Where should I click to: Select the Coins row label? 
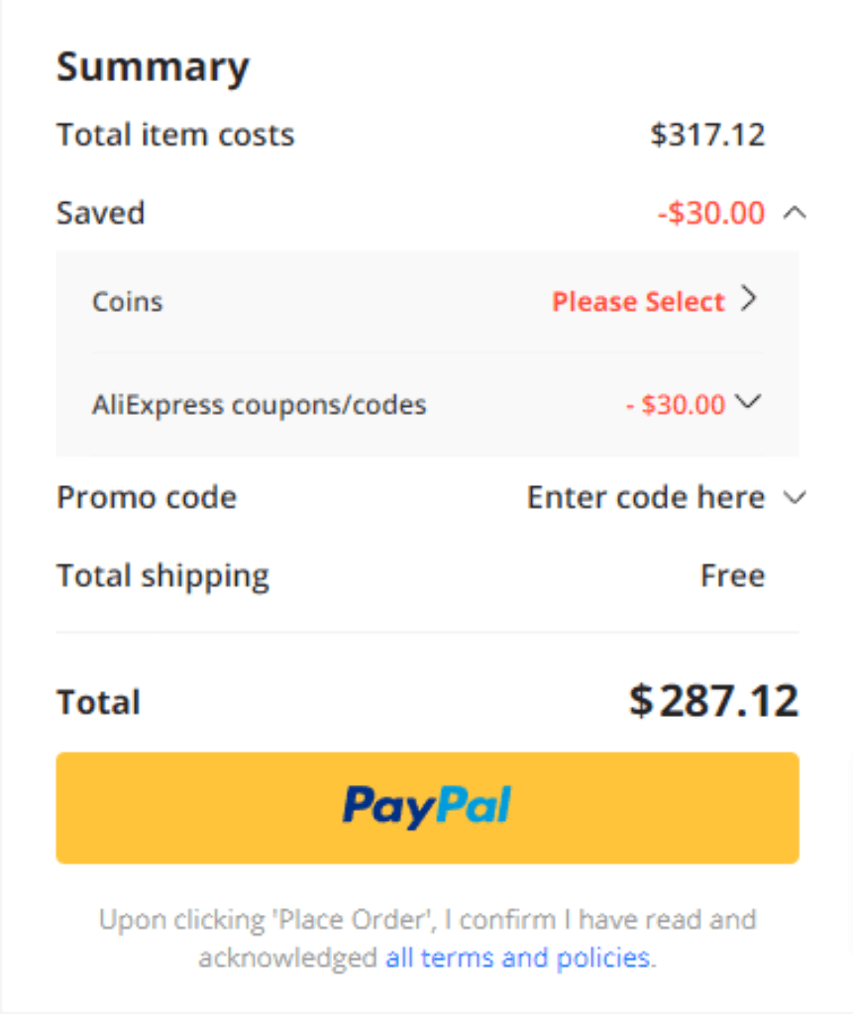128,302
